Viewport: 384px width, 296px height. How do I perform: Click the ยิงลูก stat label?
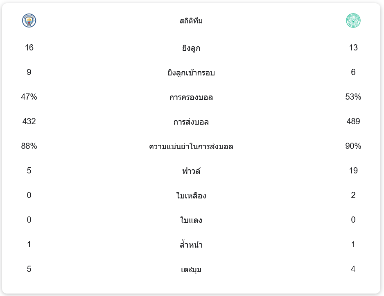(191, 48)
